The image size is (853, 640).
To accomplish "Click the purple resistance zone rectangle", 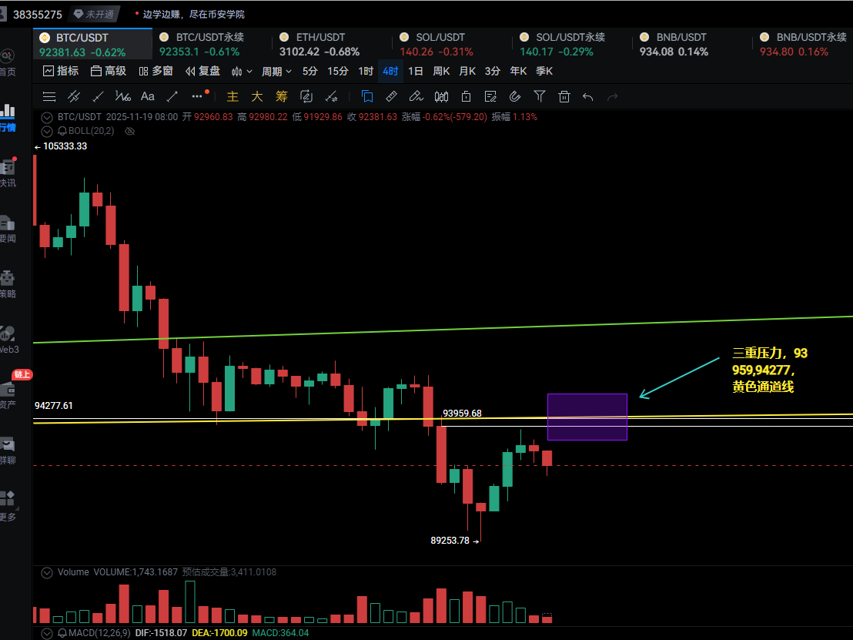I will 587,417.
